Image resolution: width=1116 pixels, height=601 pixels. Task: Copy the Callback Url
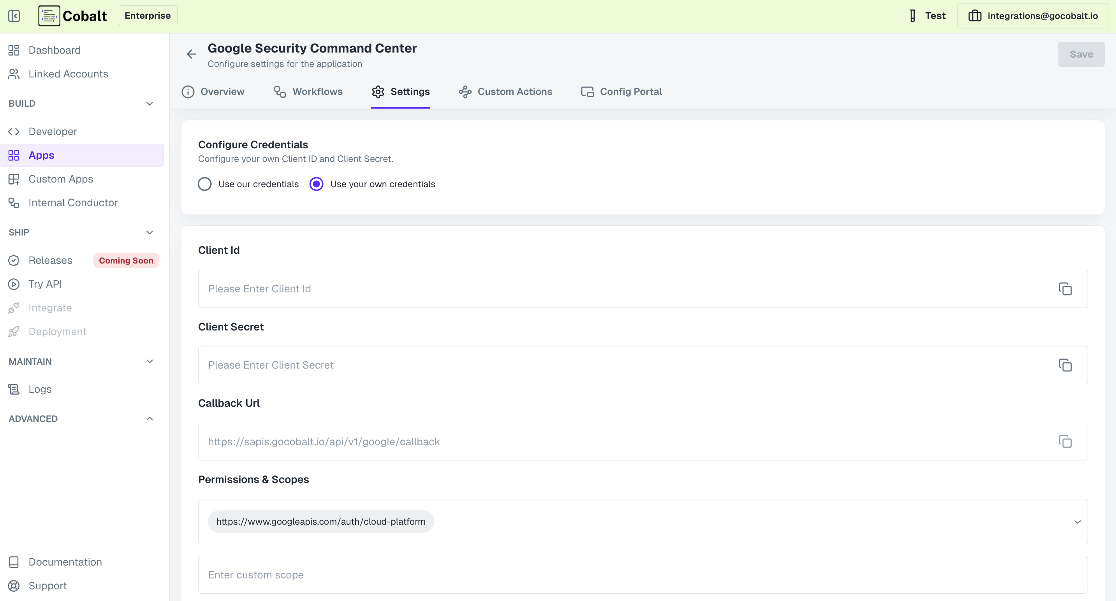1065,441
